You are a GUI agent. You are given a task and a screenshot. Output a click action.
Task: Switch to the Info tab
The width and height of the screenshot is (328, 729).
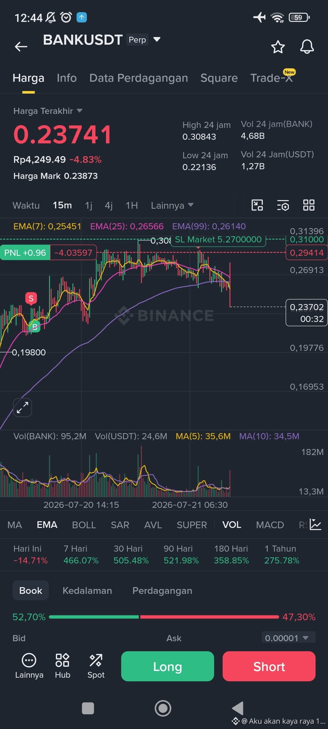point(67,78)
